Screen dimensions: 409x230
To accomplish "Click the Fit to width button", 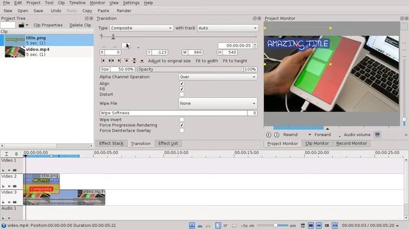I will (x=206, y=61).
